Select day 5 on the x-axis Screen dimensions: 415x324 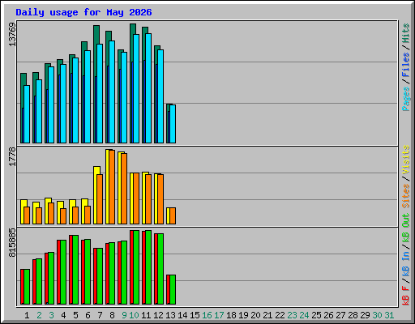click(x=75, y=315)
